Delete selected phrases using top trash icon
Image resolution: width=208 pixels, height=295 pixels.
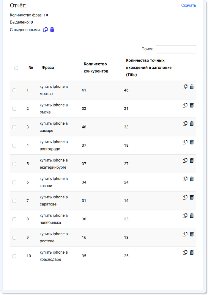(52, 30)
